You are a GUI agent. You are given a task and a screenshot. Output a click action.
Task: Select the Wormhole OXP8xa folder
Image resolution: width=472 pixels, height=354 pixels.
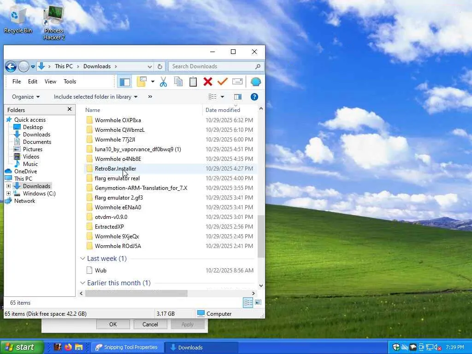(118, 120)
